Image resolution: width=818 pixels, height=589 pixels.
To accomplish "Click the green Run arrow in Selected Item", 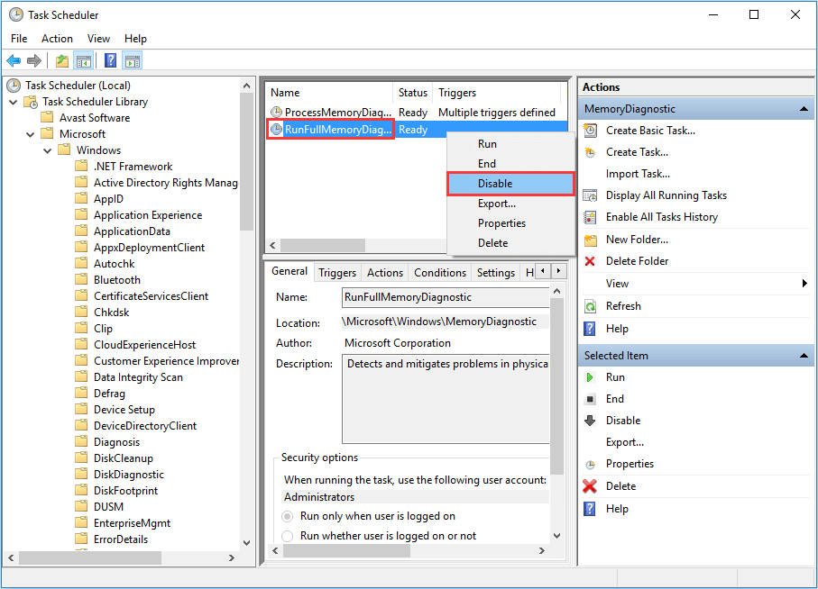I will [590, 377].
